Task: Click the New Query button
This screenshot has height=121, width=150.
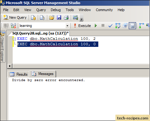Action: tap(15, 17)
